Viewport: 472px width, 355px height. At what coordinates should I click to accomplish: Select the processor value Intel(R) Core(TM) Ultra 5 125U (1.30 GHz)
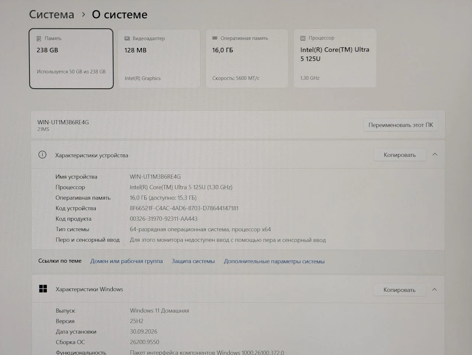coord(181,187)
